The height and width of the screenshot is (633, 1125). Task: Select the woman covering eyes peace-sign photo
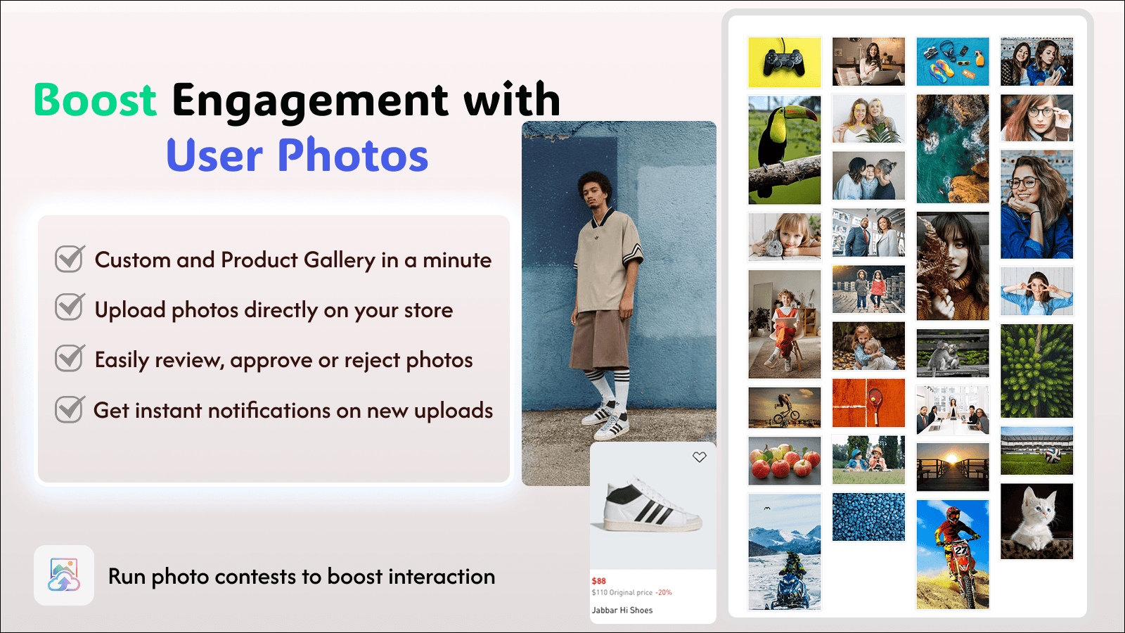point(1037,291)
